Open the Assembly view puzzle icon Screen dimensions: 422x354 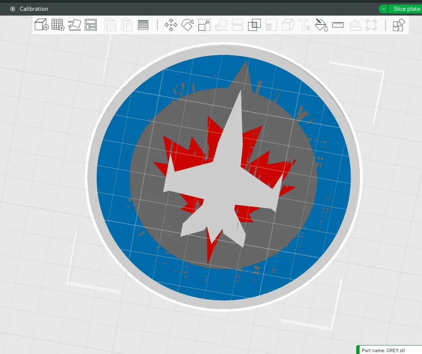[x=399, y=25]
